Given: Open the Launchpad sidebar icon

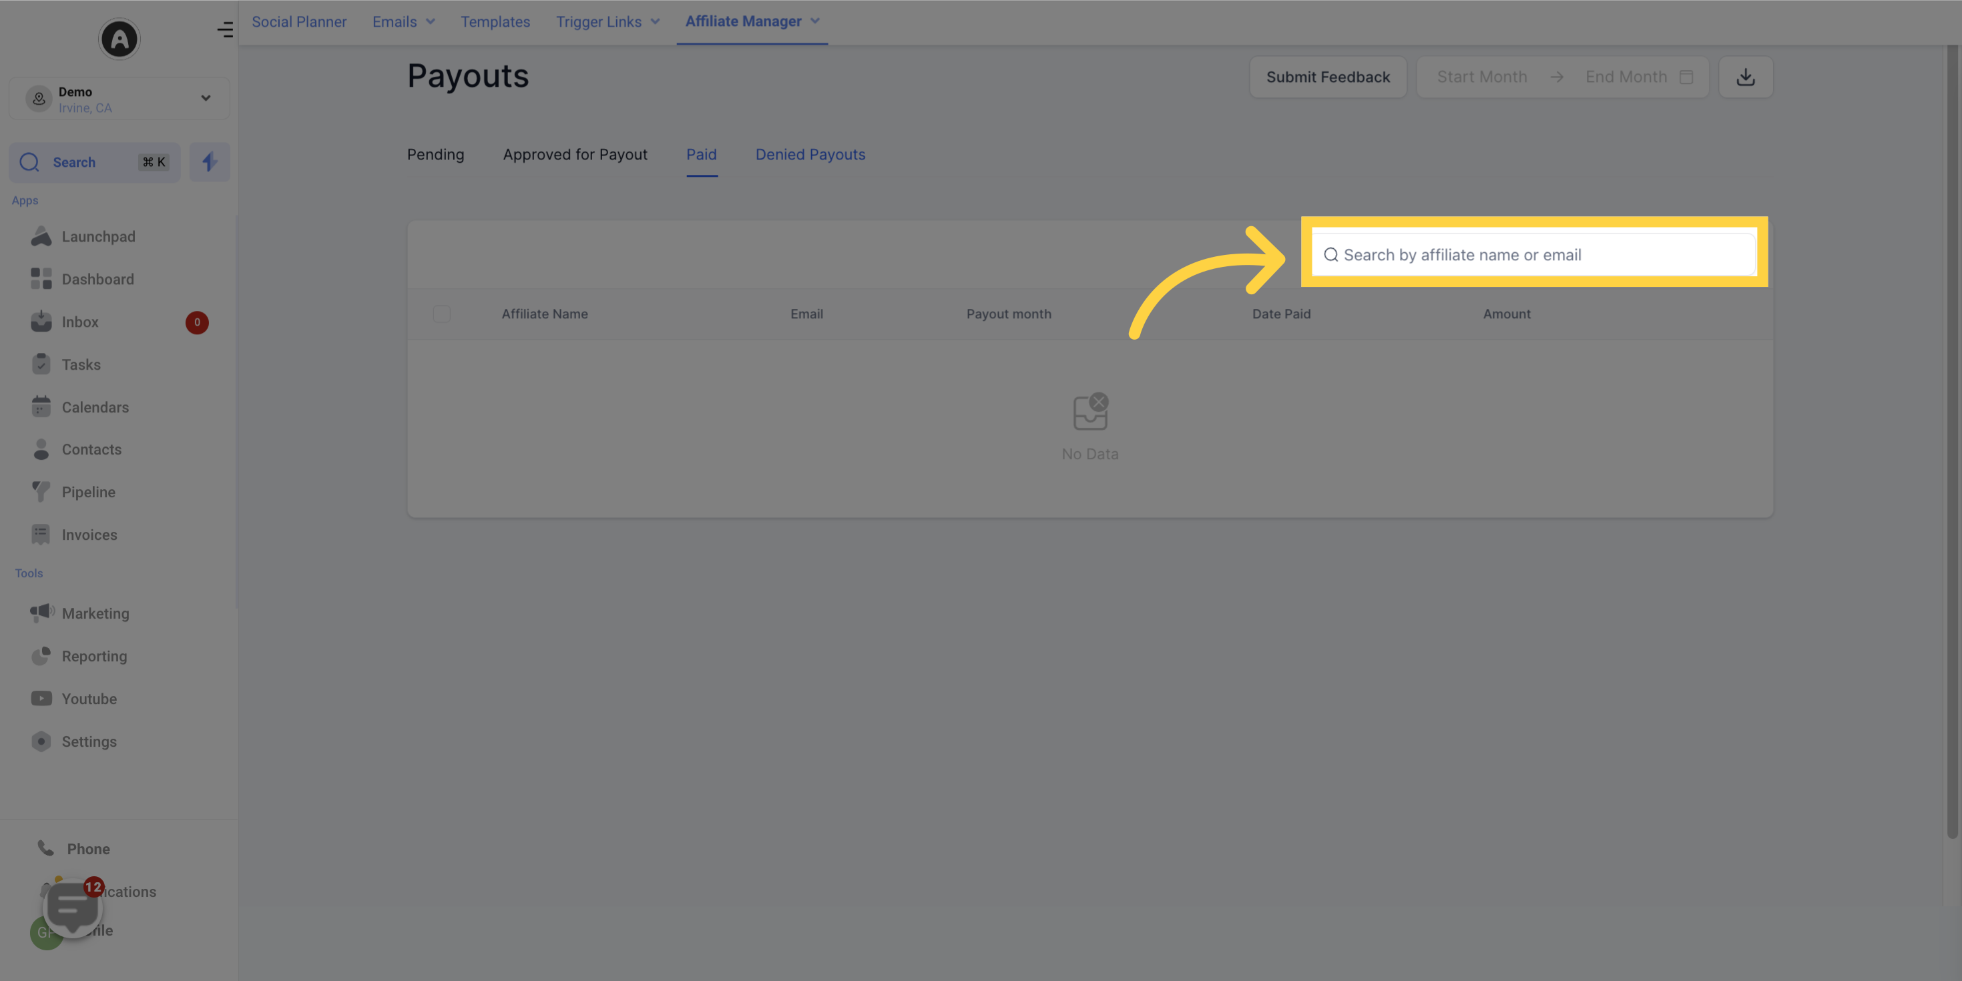Looking at the screenshot, I should (41, 237).
